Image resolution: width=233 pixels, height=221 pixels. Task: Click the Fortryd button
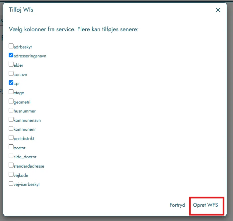coord(177,205)
